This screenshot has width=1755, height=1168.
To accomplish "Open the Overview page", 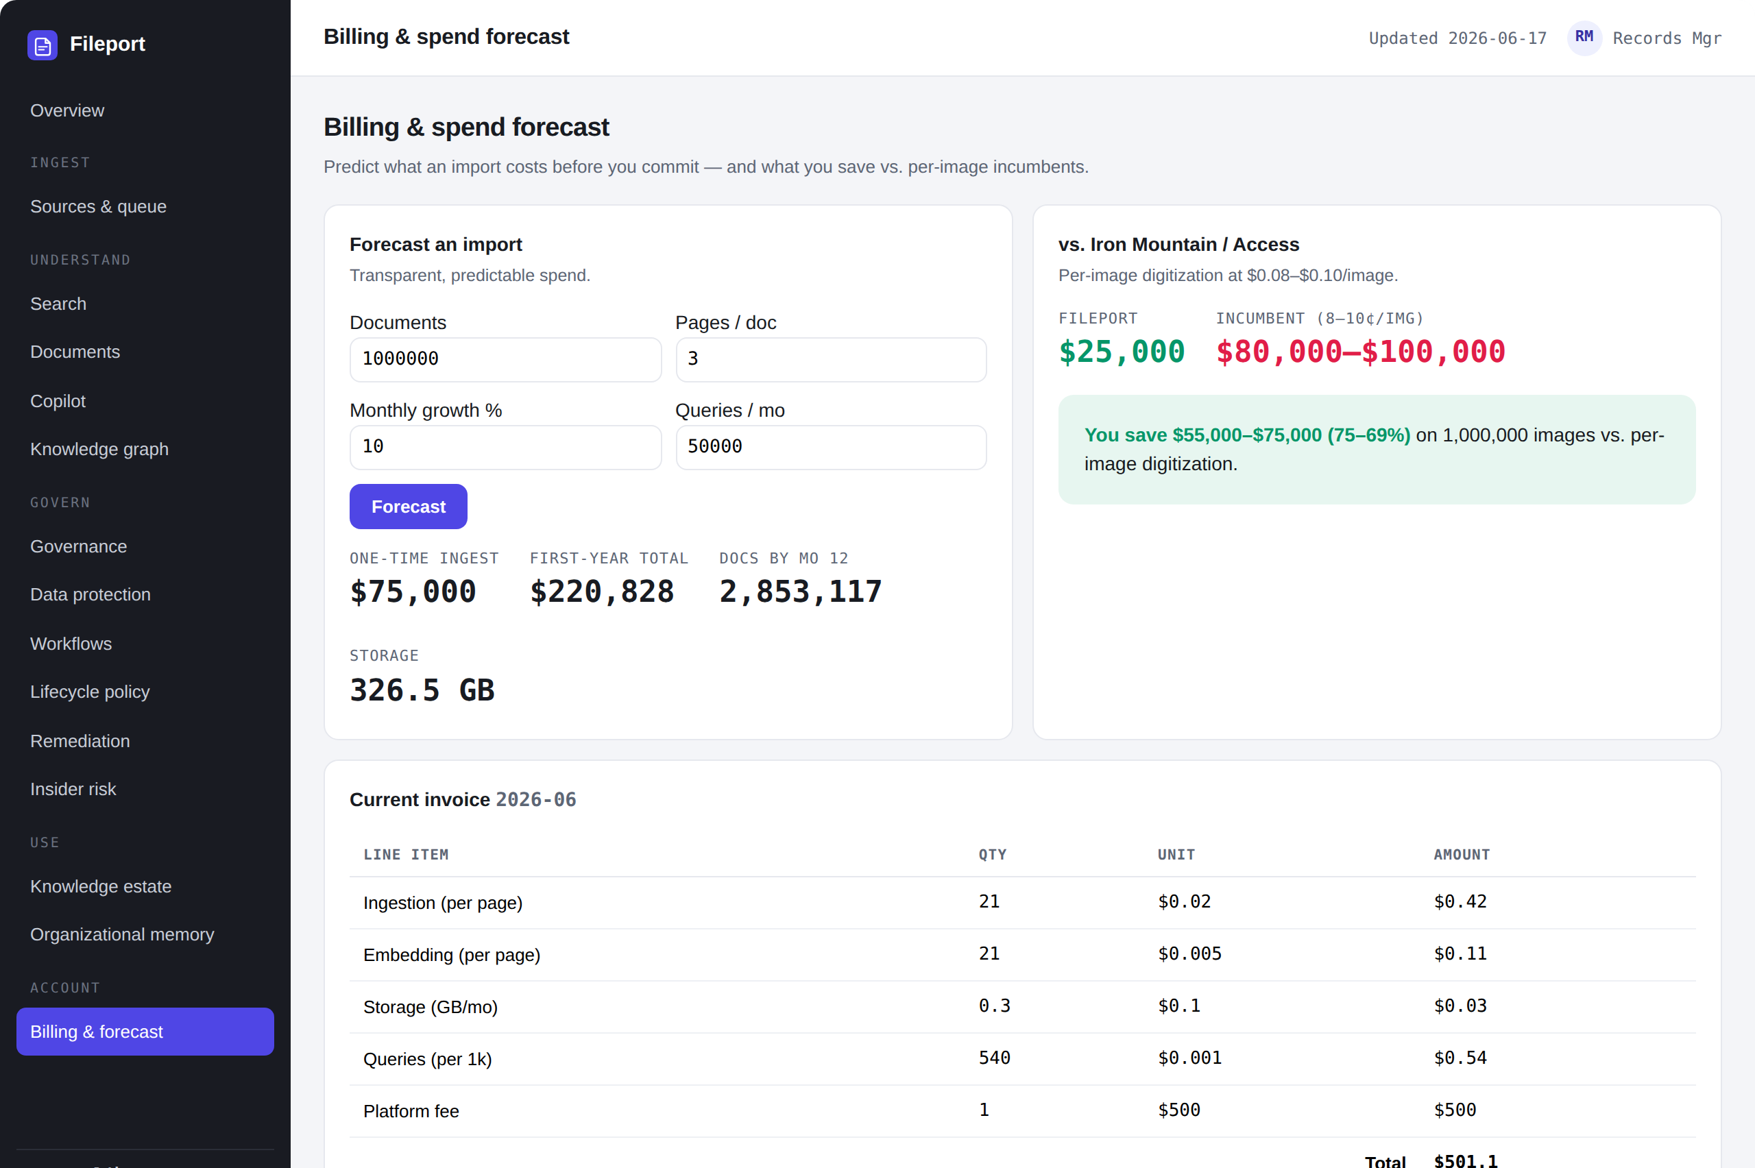I will pyautogui.click(x=145, y=110).
